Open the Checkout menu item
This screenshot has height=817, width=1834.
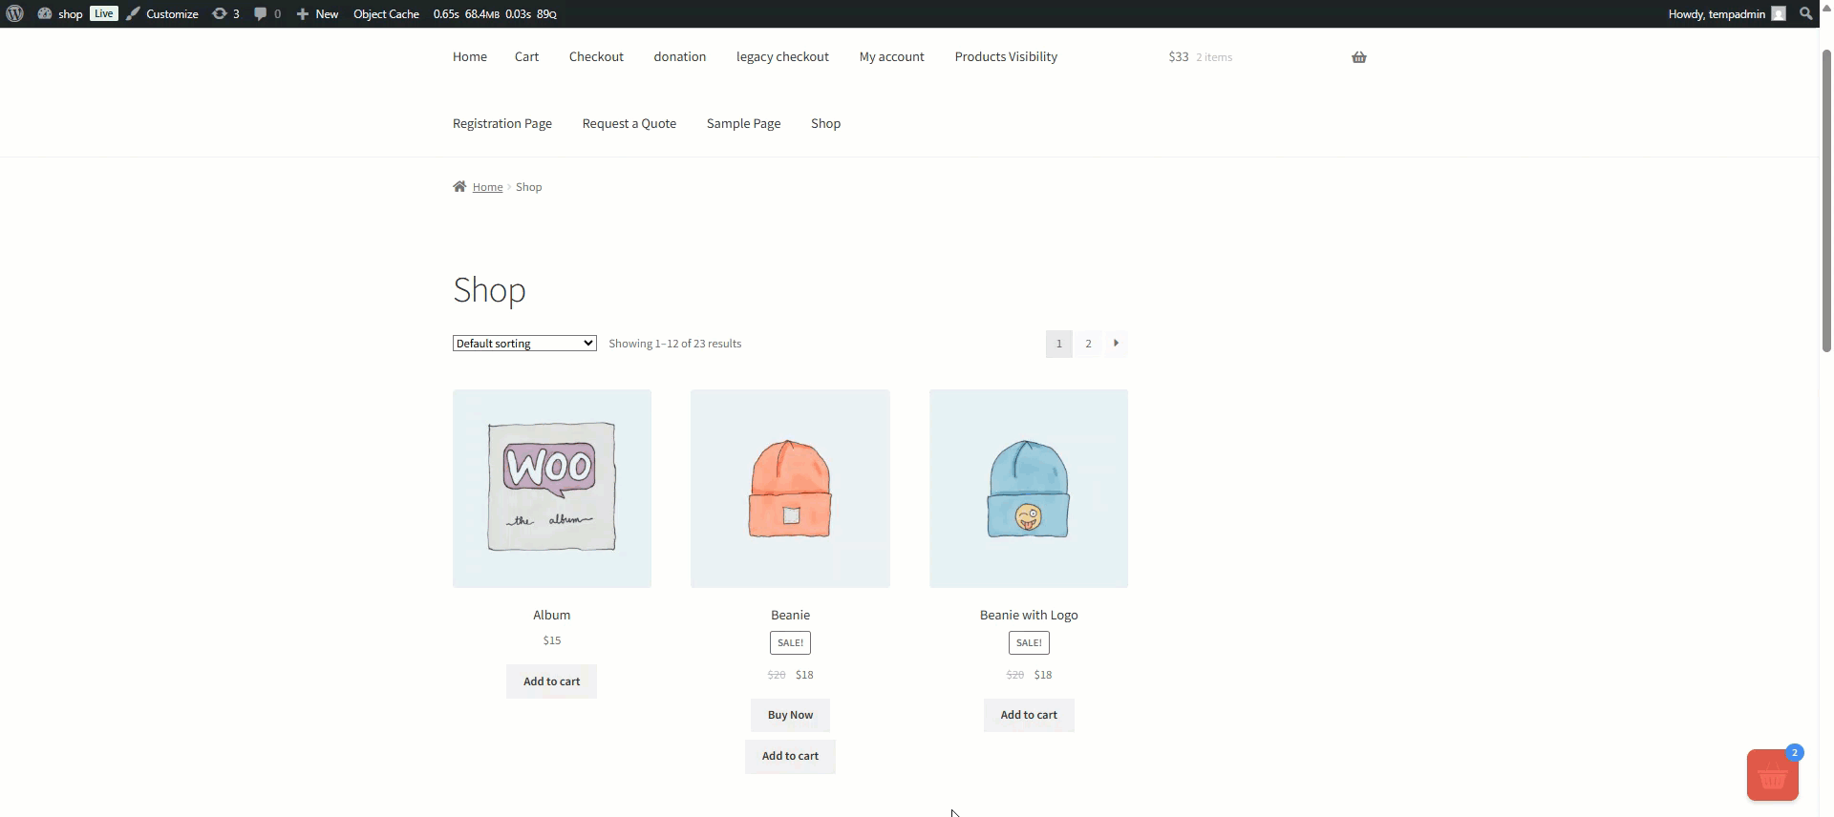point(596,57)
